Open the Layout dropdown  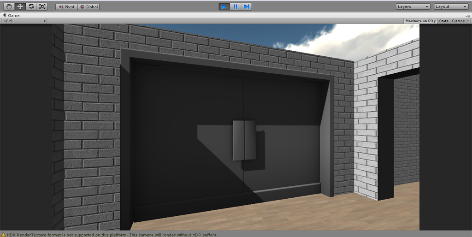pos(451,6)
